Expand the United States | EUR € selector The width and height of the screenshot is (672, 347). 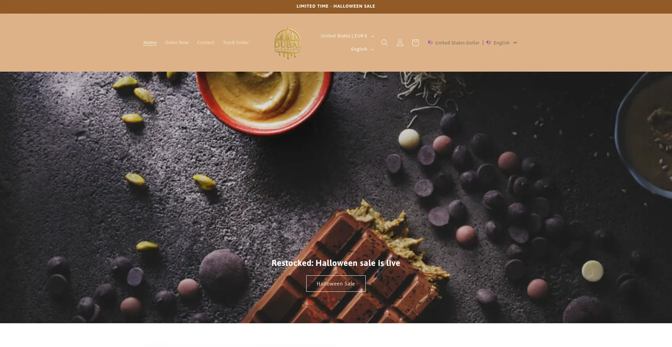(347, 36)
